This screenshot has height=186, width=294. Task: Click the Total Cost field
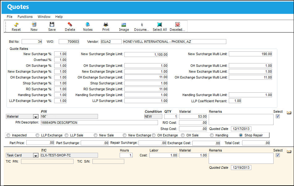[x=256, y=143]
